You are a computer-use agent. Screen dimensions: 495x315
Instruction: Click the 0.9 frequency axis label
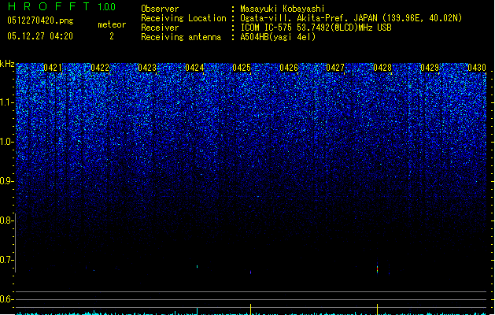point(6,181)
